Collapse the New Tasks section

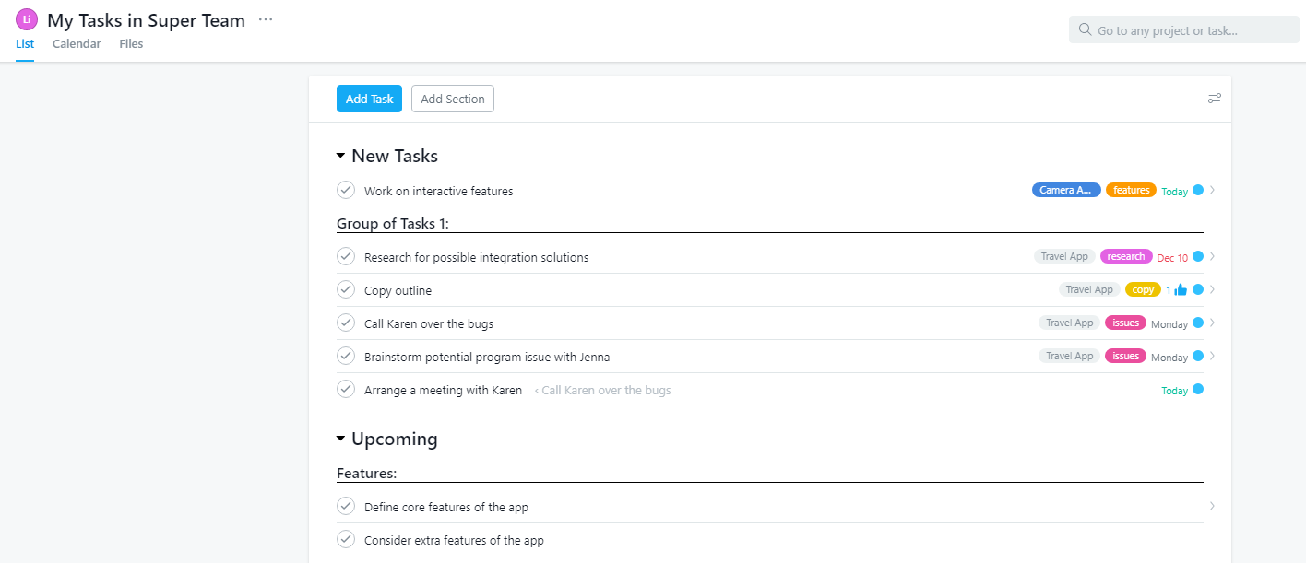point(340,157)
